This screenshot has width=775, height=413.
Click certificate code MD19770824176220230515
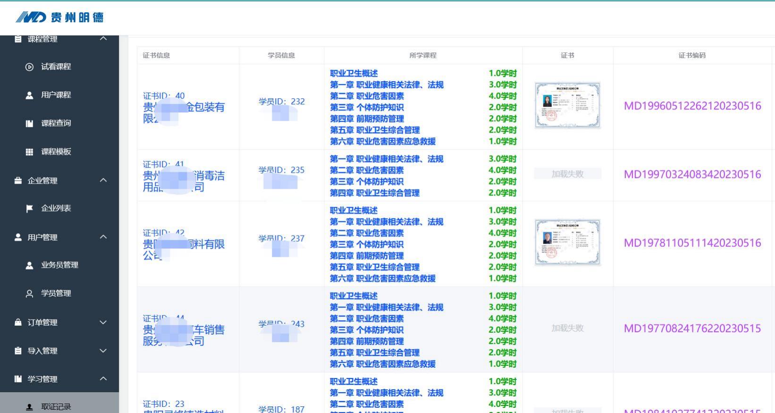click(x=692, y=328)
